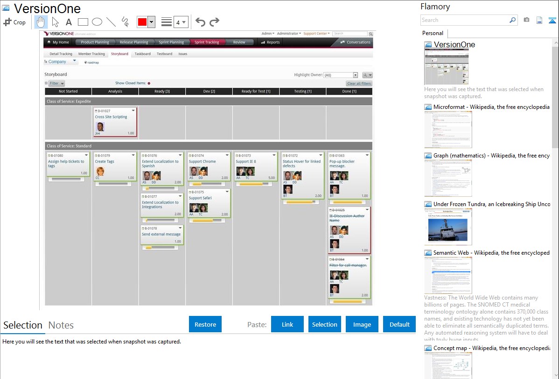Select the freehand scribble tool
The image size is (559, 379).
(x=125, y=22)
